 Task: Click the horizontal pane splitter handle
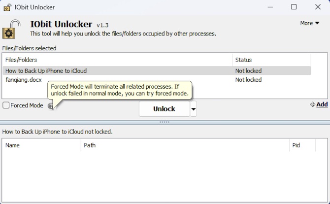(x=165, y=122)
